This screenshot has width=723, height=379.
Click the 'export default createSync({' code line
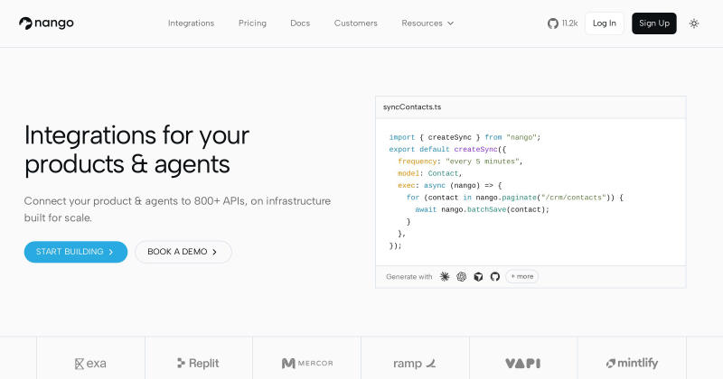[447, 149]
